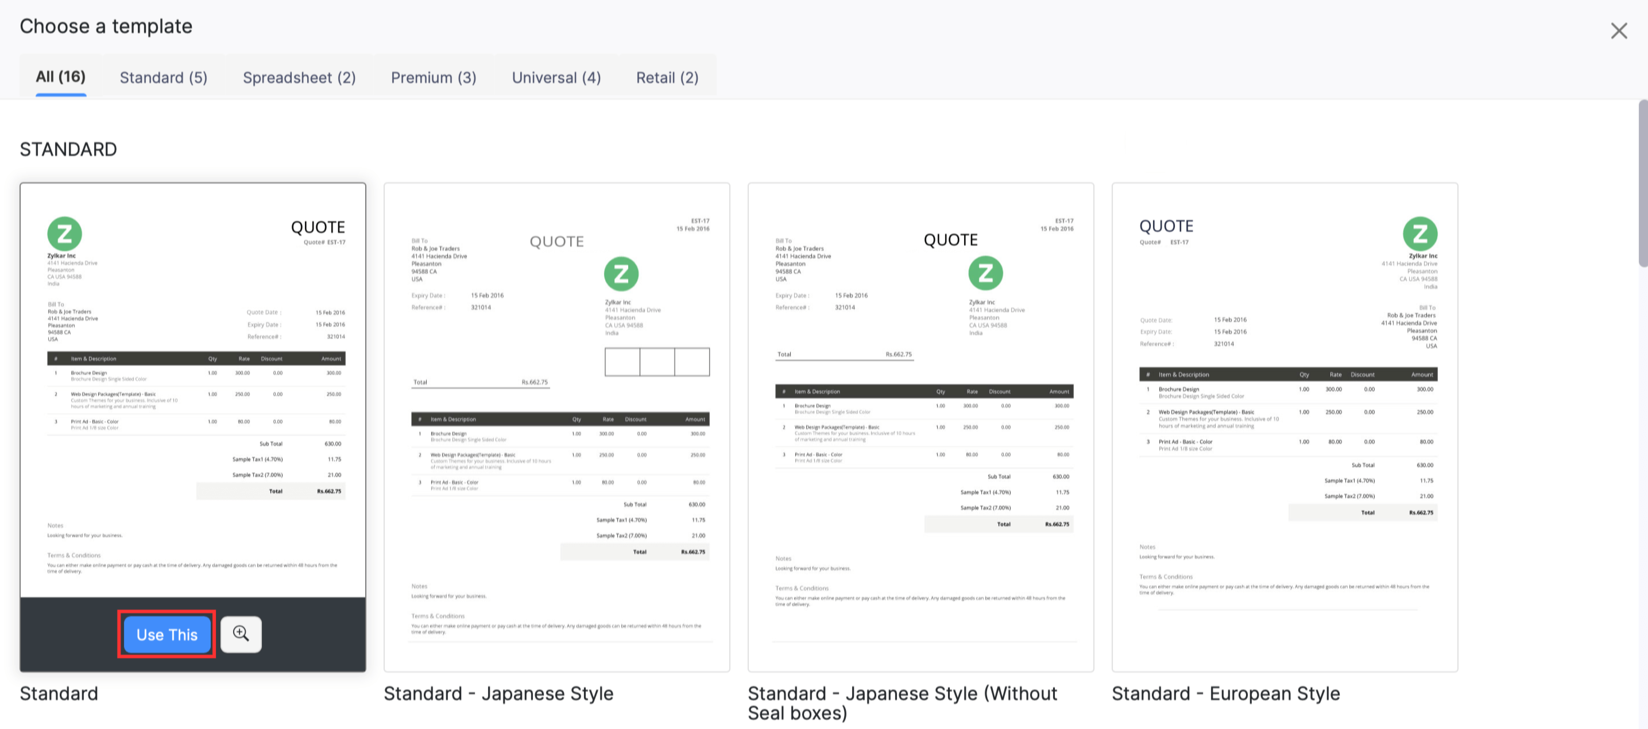Screen dimensions: 1648x729
Task: Select the Standard - European Style thumbnail
Action: pyautogui.click(x=1285, y=426)
